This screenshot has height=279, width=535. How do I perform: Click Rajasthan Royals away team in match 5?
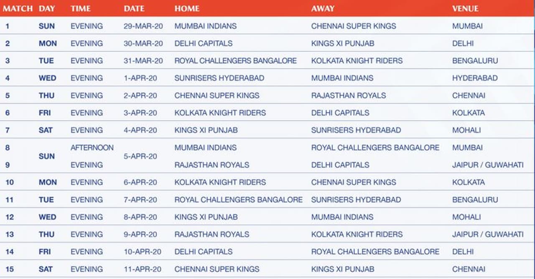point(348,96)
